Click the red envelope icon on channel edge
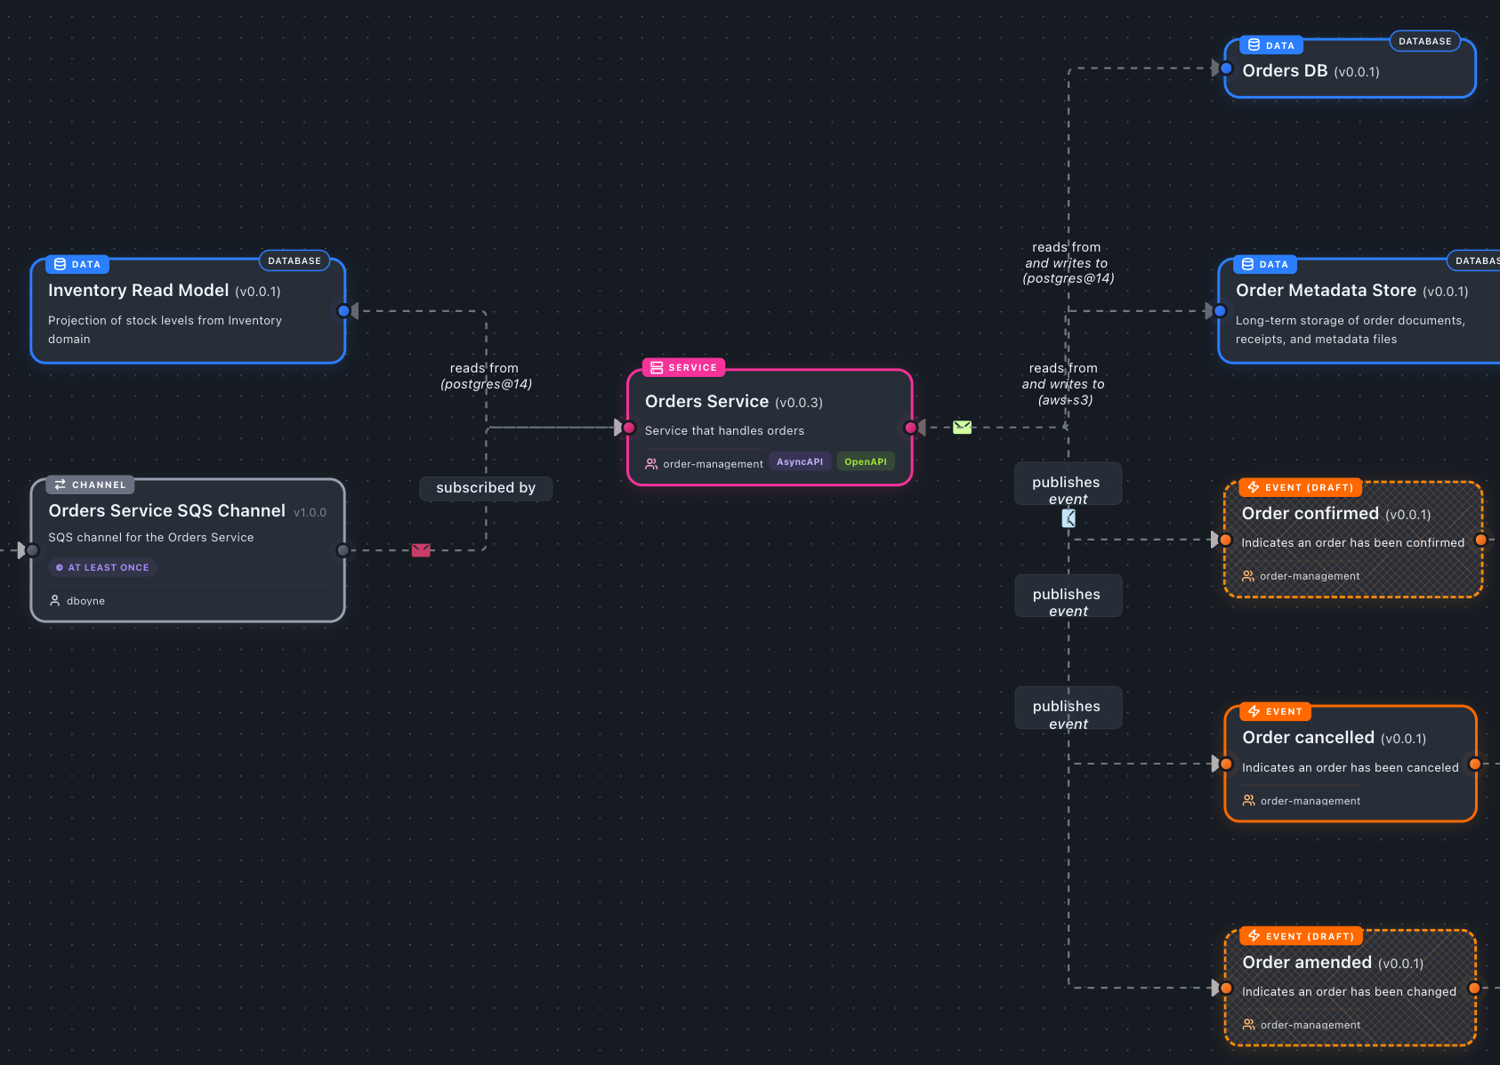 tap(421, 550)
